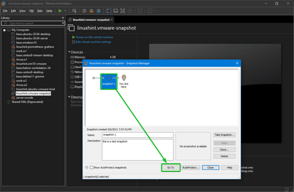Select base.centos8-stream-desktop VM
The width and height of the screenshot is (294, 192).
(x=34, y=55)
